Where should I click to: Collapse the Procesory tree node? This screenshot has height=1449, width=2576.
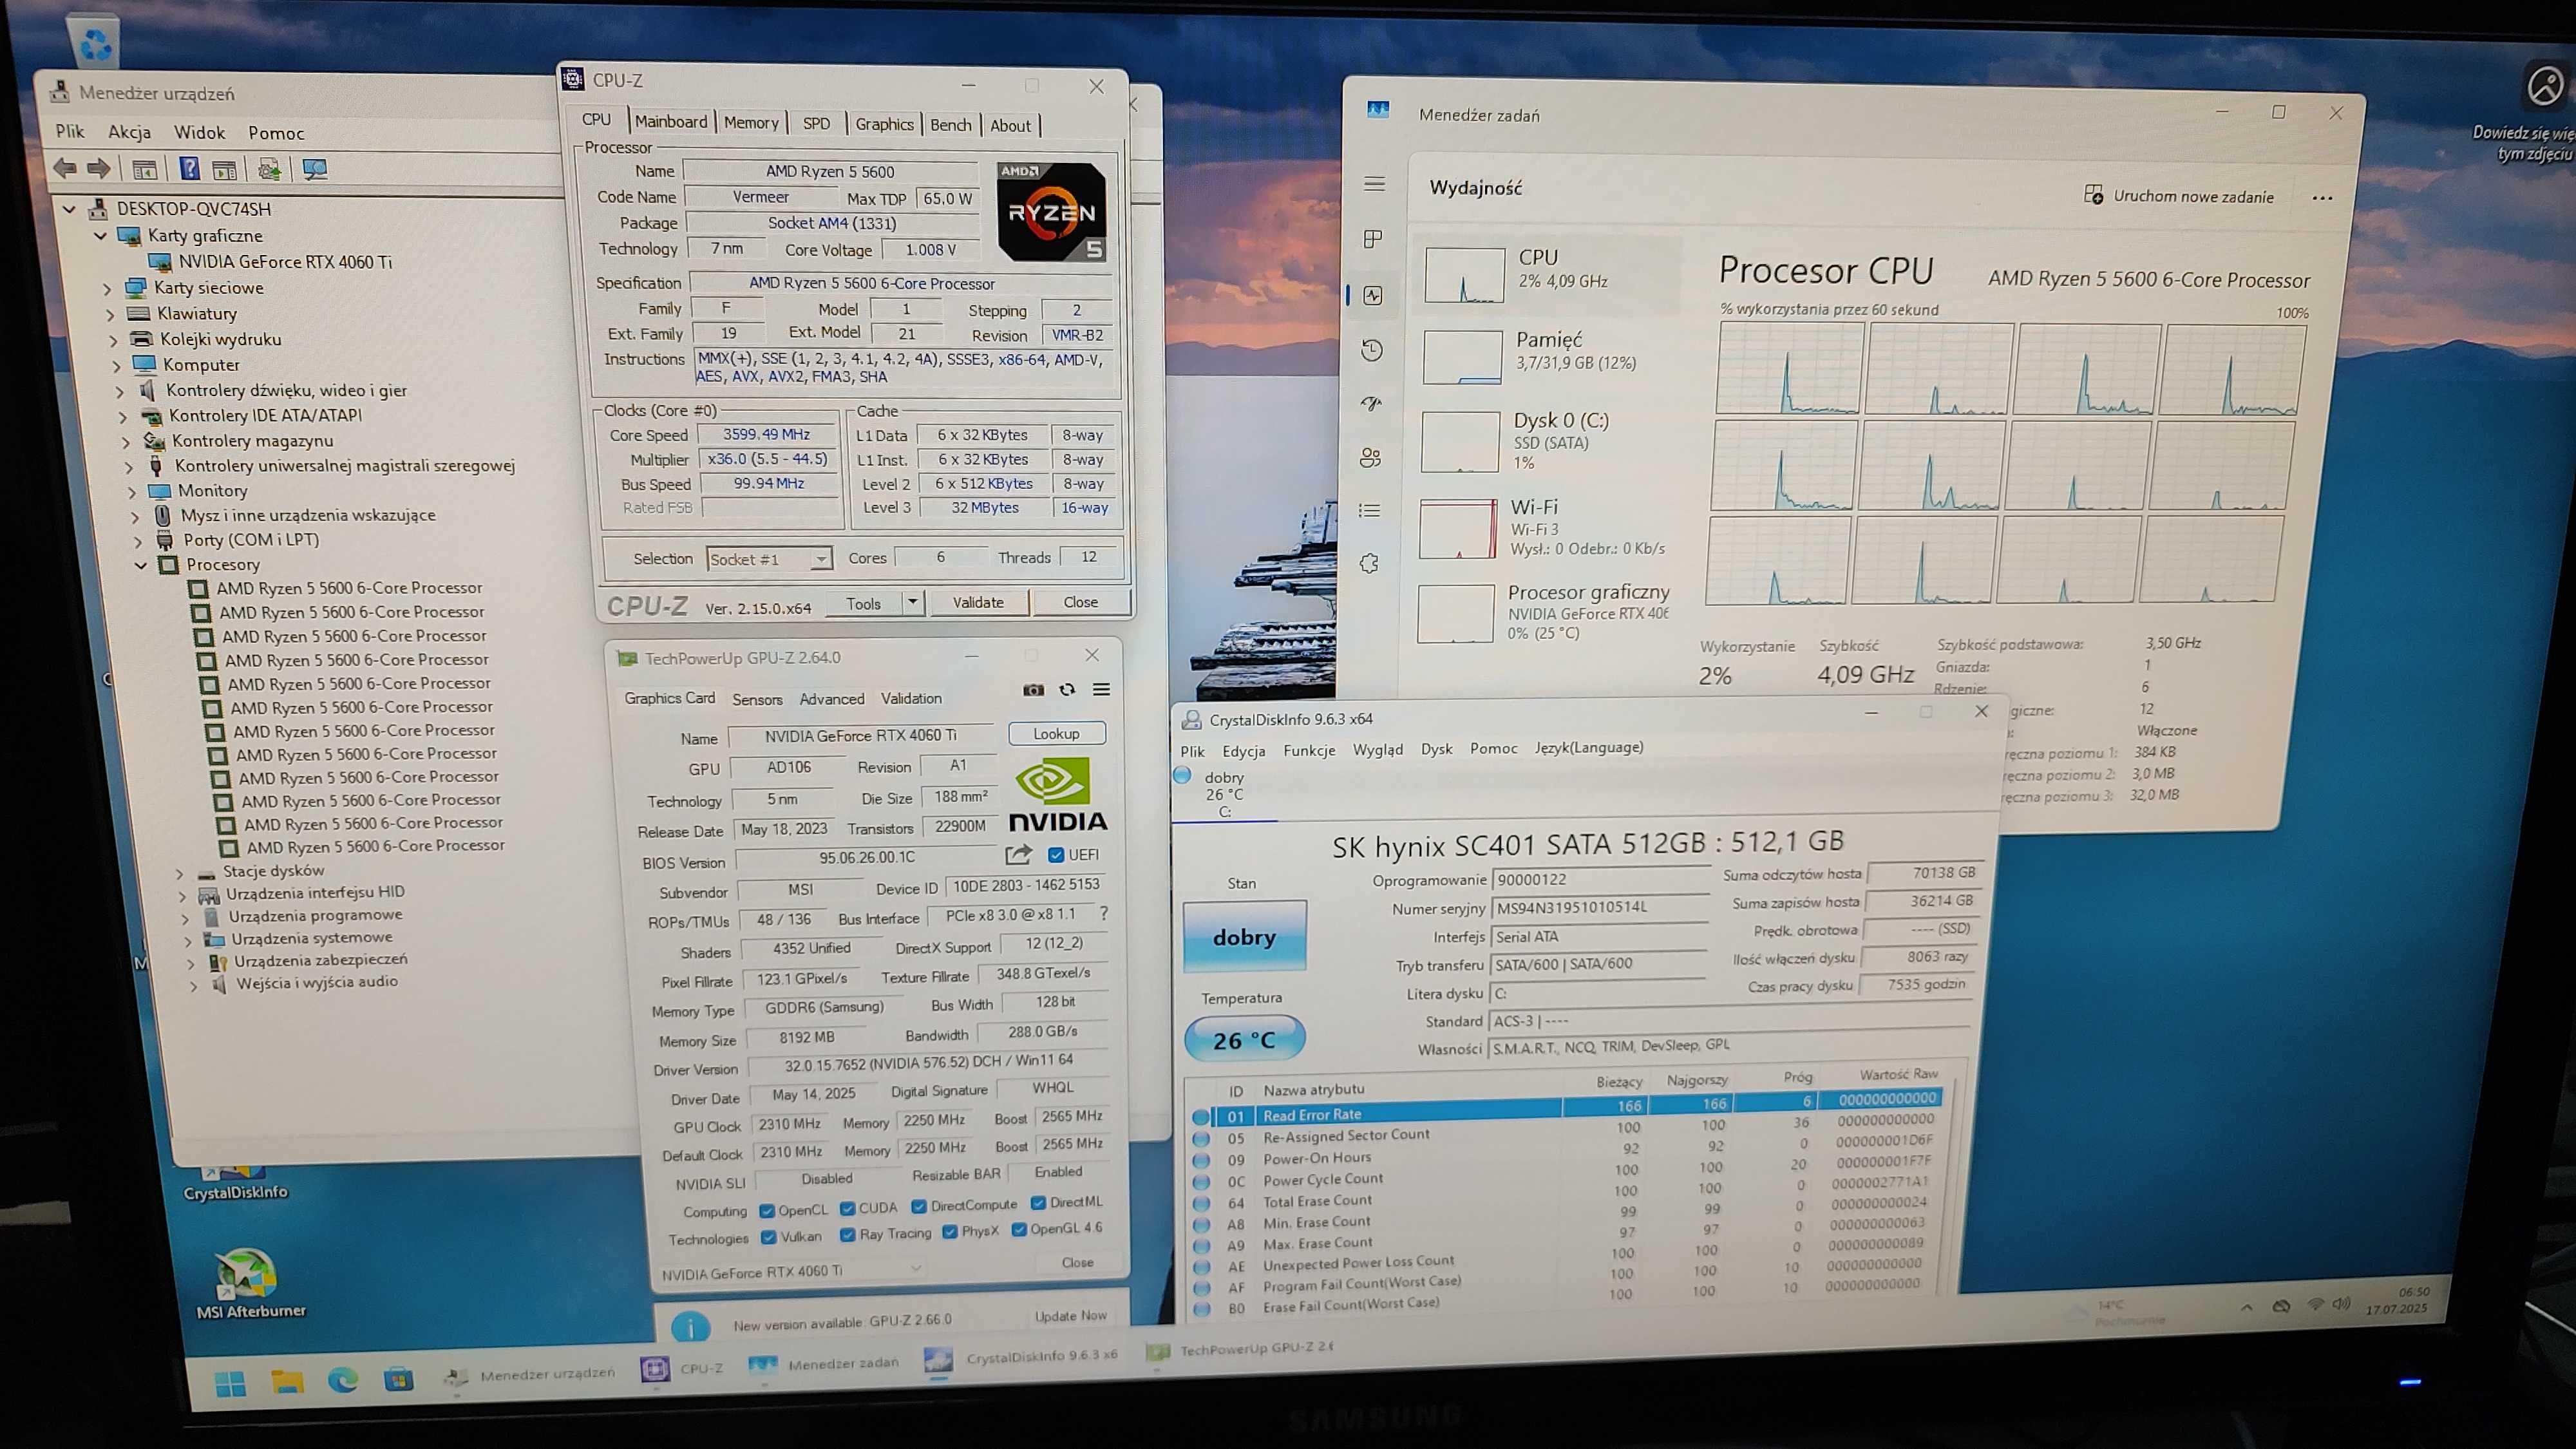click(141, 565)
